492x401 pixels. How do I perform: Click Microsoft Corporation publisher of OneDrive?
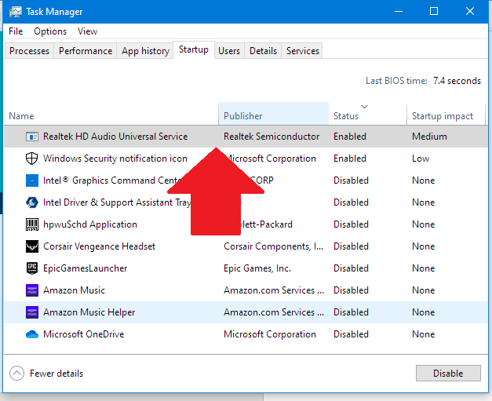point(269,334)
